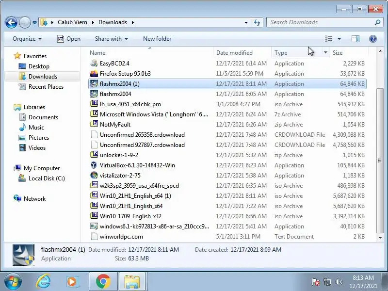This screenshot has height=291, width=388.
Task: Go back with the Back arrow button
Action: pos(11,23)
